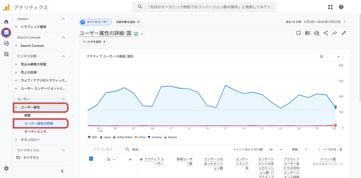Click the 比較対象を追加 button
Screen dimensions: 361x178
(127, 22)
